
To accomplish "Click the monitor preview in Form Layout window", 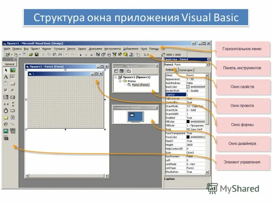I will click(135, 117).
